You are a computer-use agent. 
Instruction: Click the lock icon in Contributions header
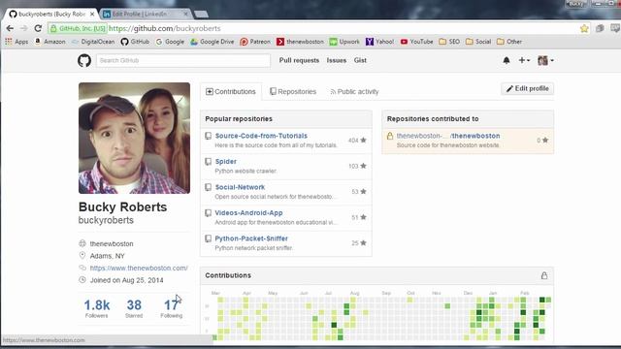click(x=544, y=275)
